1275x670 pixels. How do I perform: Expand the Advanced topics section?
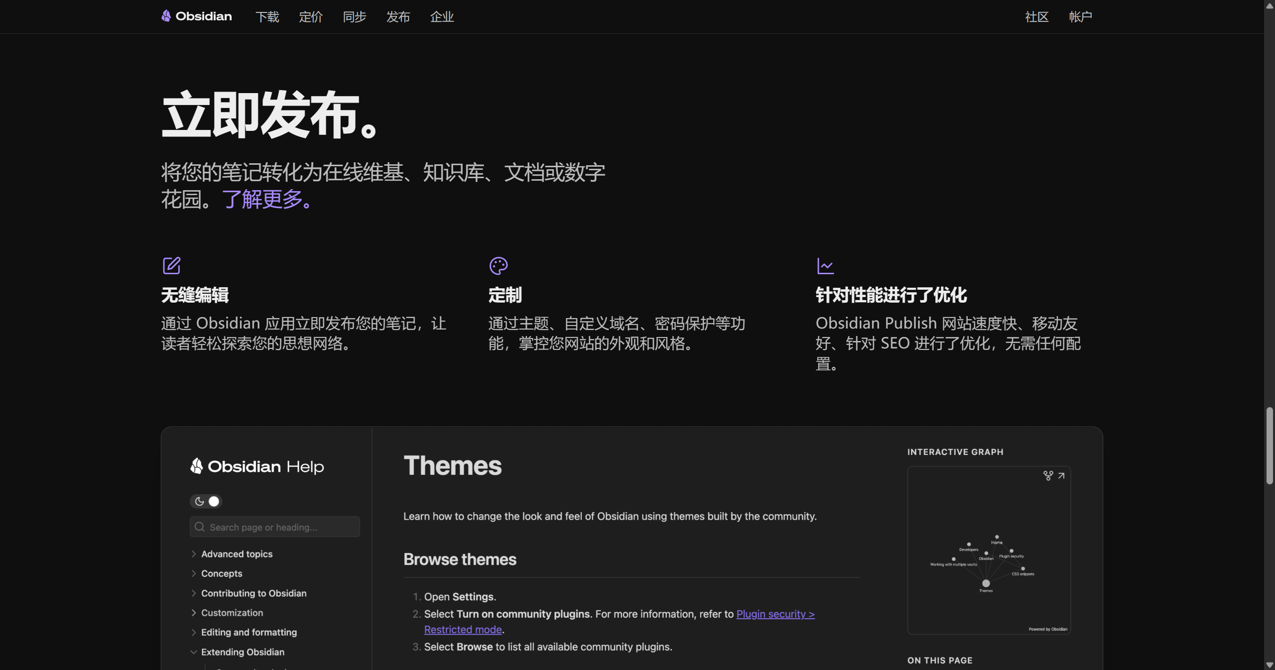[232, 554]
